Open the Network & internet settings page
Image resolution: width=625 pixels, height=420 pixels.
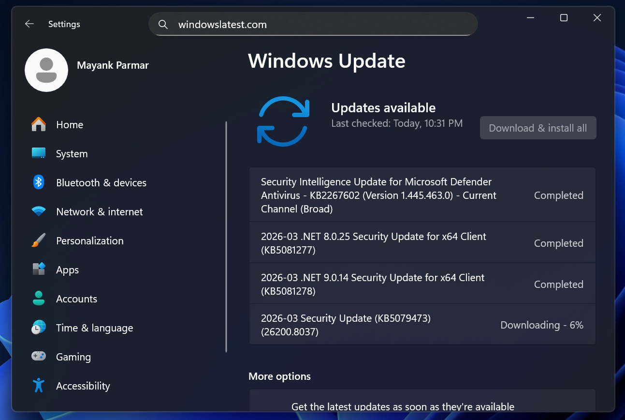100,211
